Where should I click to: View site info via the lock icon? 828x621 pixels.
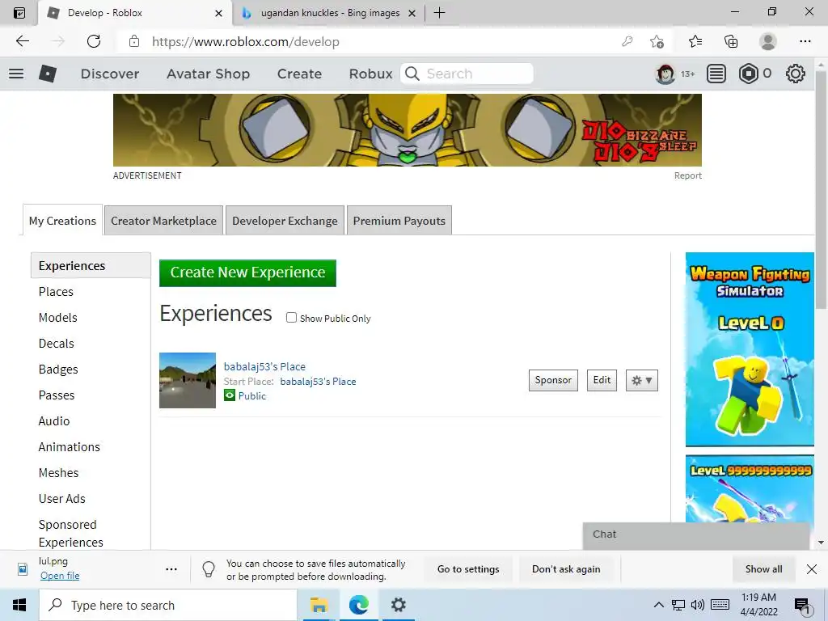[x=134, y=41]
